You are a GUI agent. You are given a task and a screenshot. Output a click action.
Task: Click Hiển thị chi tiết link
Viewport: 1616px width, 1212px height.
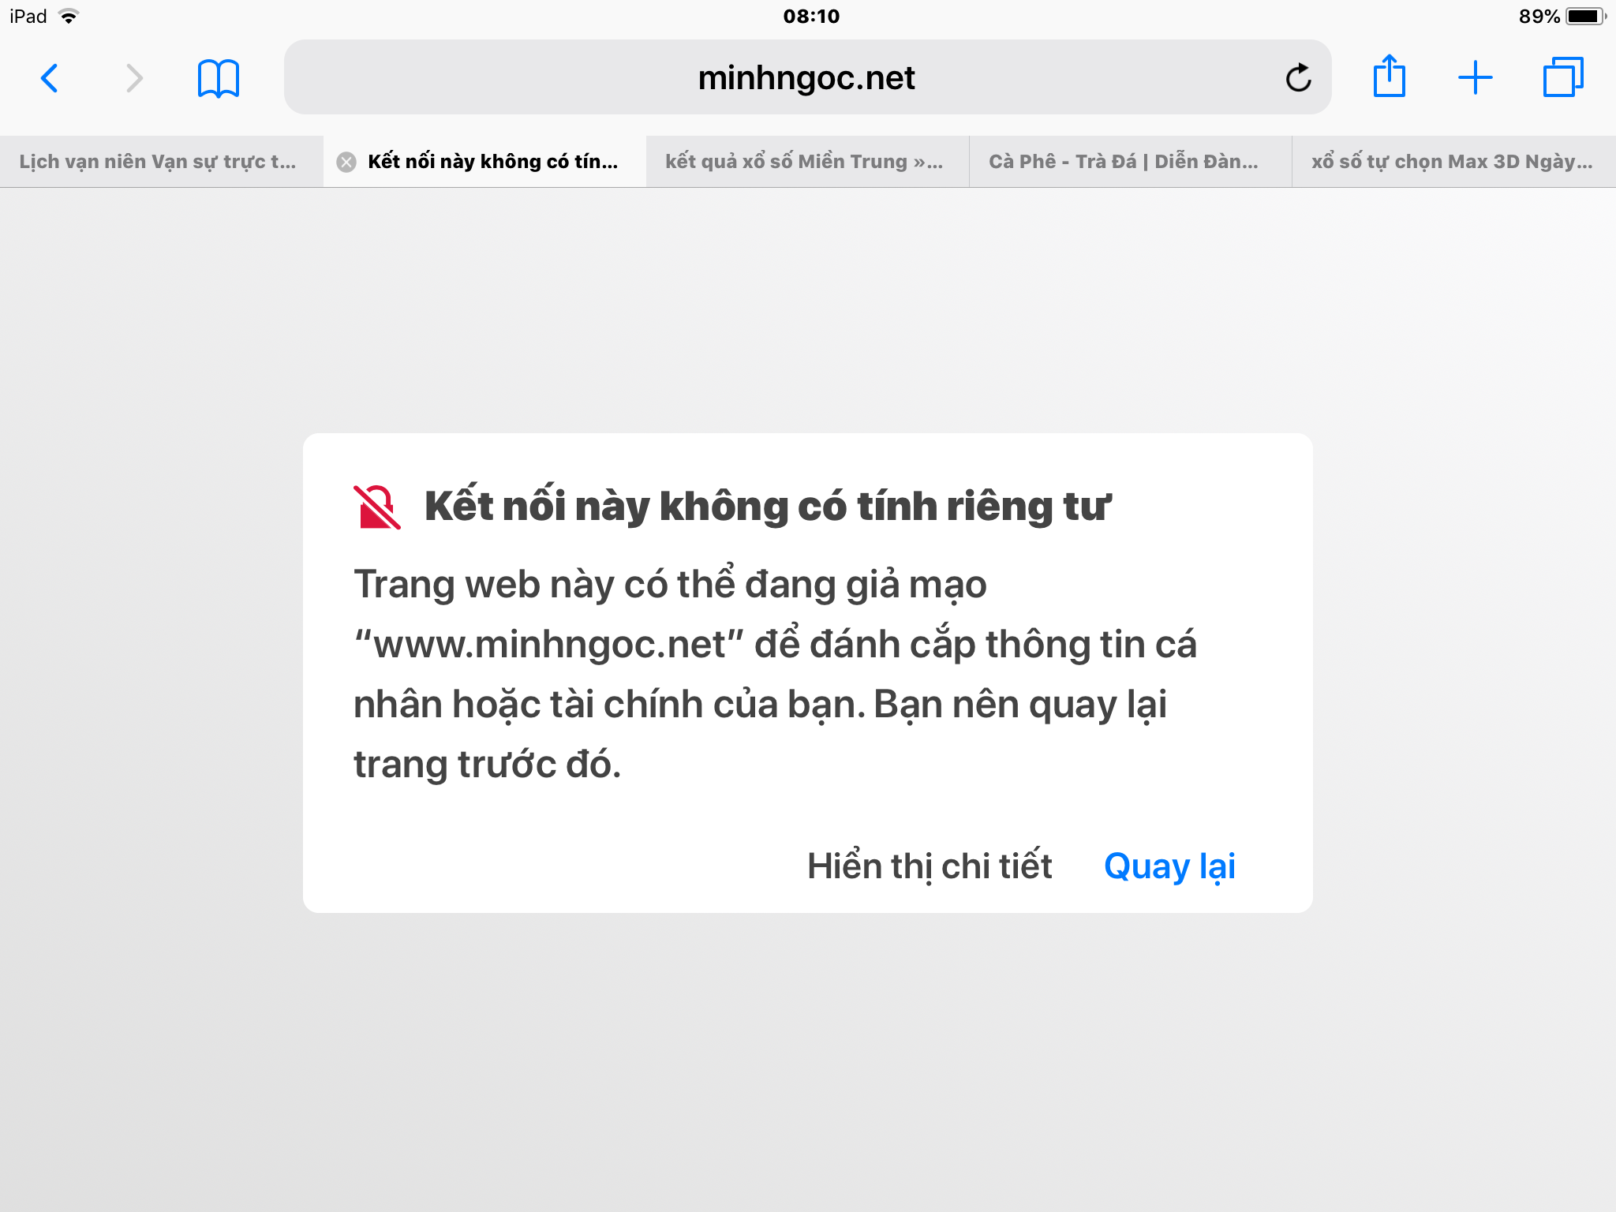[930, 866]
